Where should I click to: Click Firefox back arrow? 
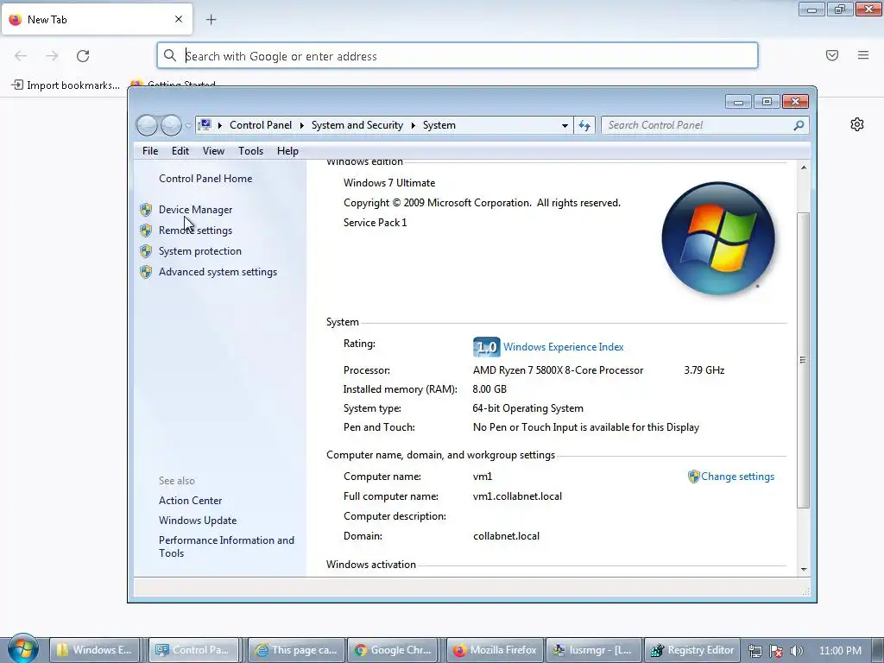coord(21,56)
